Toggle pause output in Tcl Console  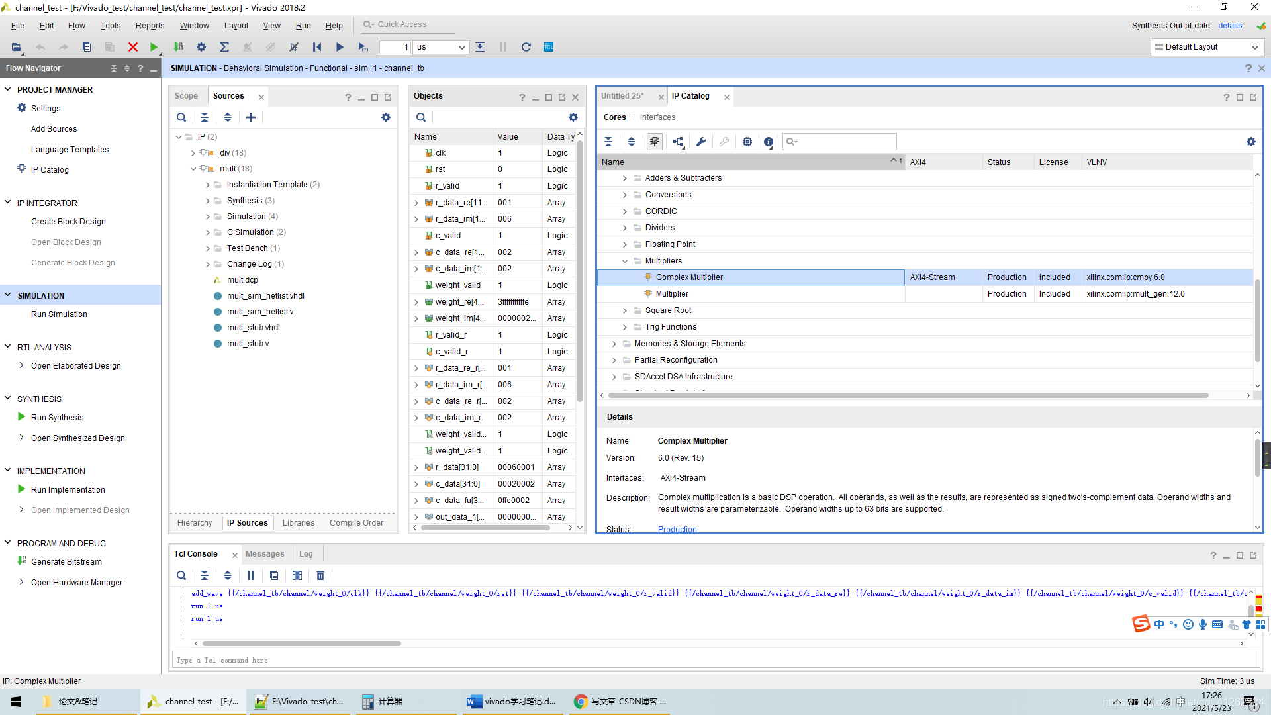point(250,575)
